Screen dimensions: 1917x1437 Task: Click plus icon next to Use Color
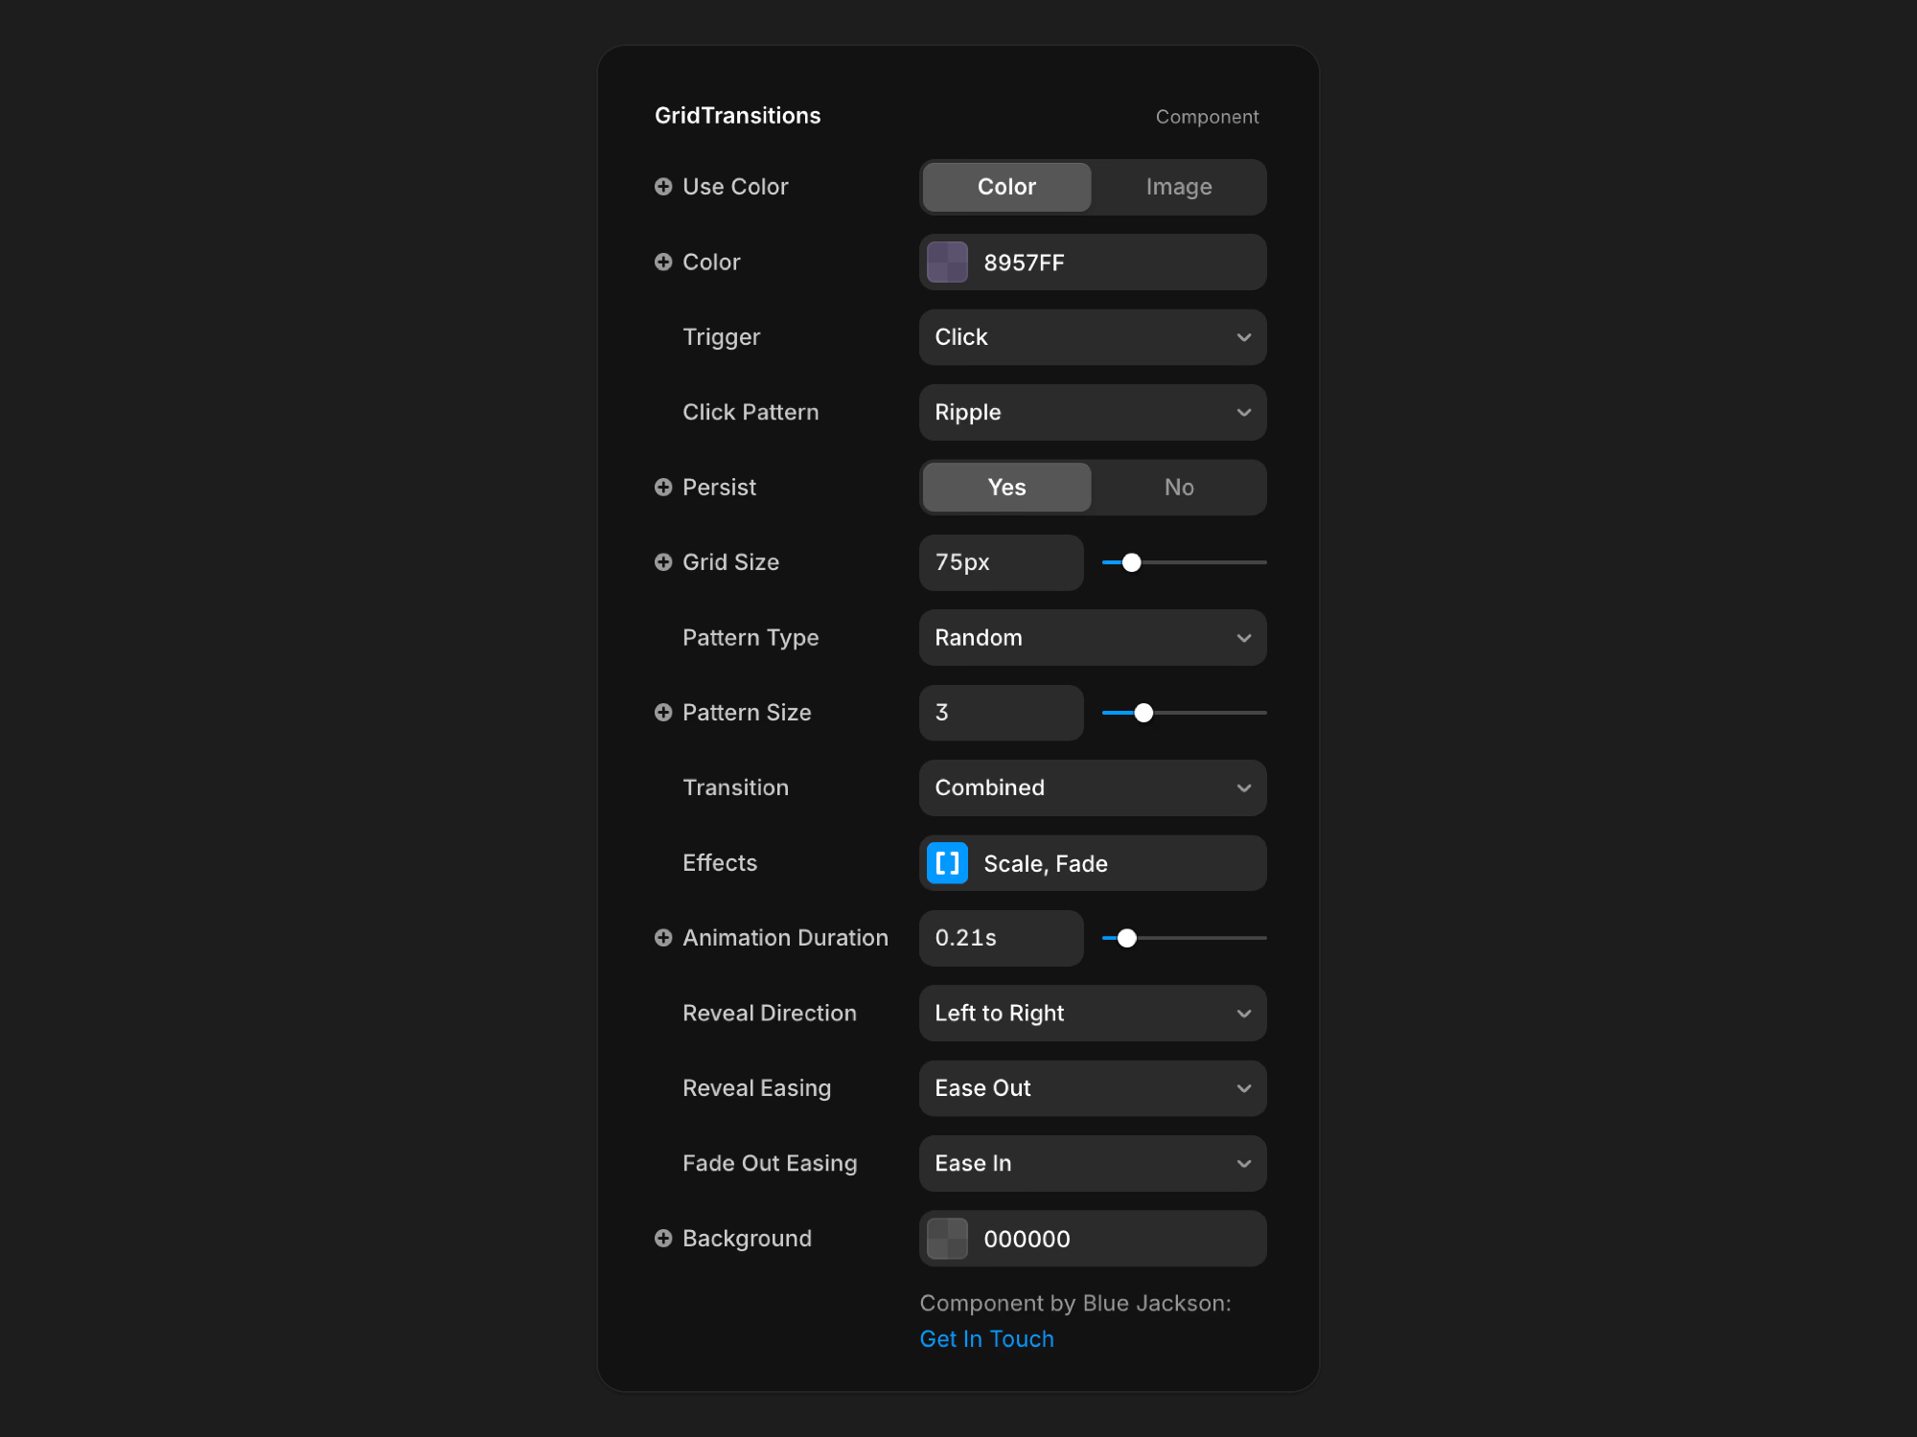click(x=662, y=187)
